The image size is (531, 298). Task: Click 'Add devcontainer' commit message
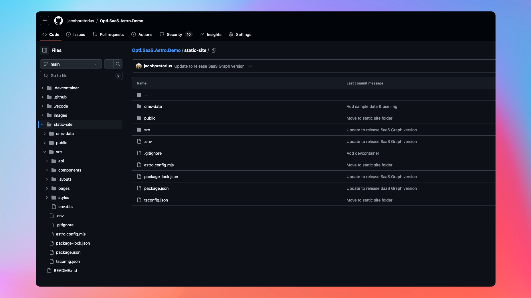pos(363,153)
